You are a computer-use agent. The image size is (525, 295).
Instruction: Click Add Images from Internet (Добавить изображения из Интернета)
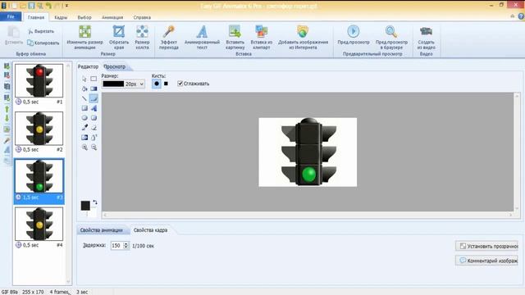(303, 37)
